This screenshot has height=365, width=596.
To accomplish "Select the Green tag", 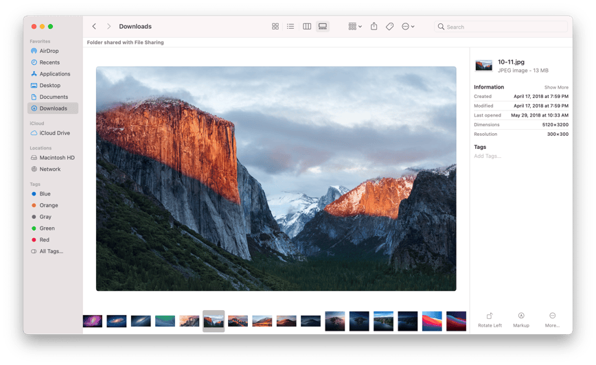I will [x=53, y=228].
